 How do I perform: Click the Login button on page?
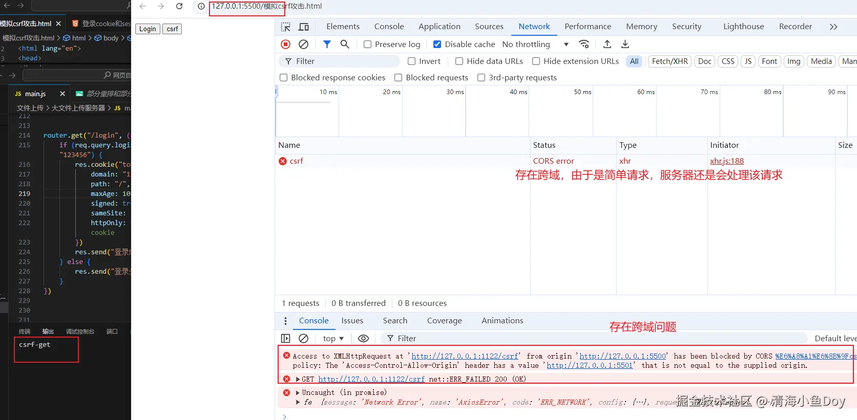point(148,29)
